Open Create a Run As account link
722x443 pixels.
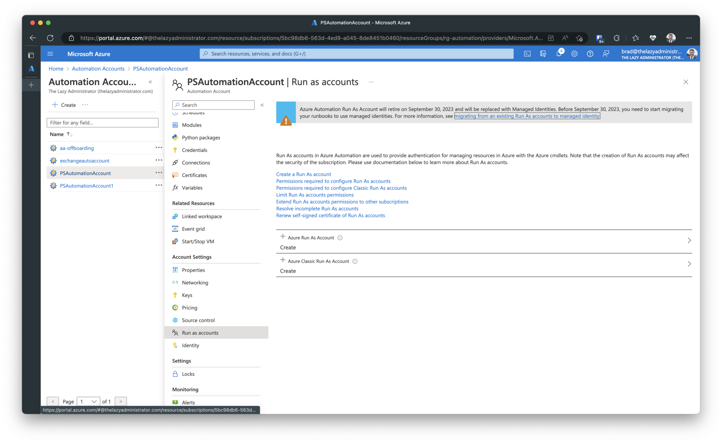tap(304, 174)
